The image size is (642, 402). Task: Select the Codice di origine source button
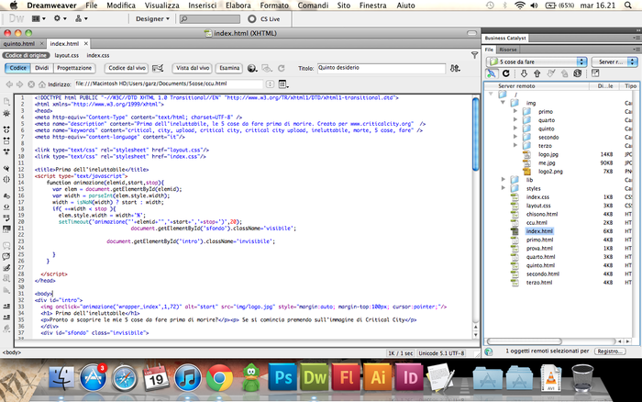coord(26,55)
